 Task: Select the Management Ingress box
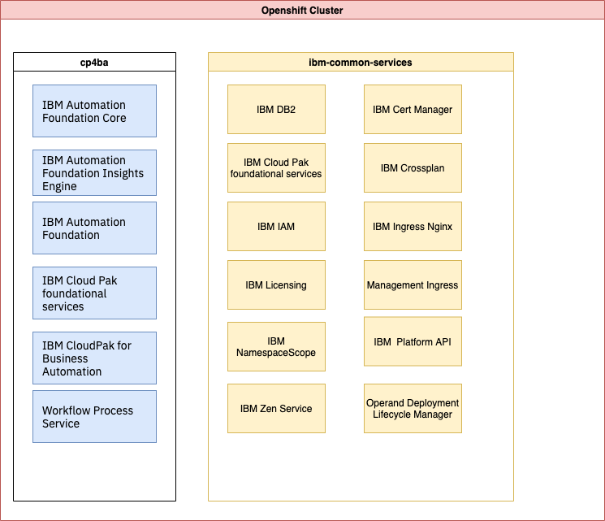[413, 285]
